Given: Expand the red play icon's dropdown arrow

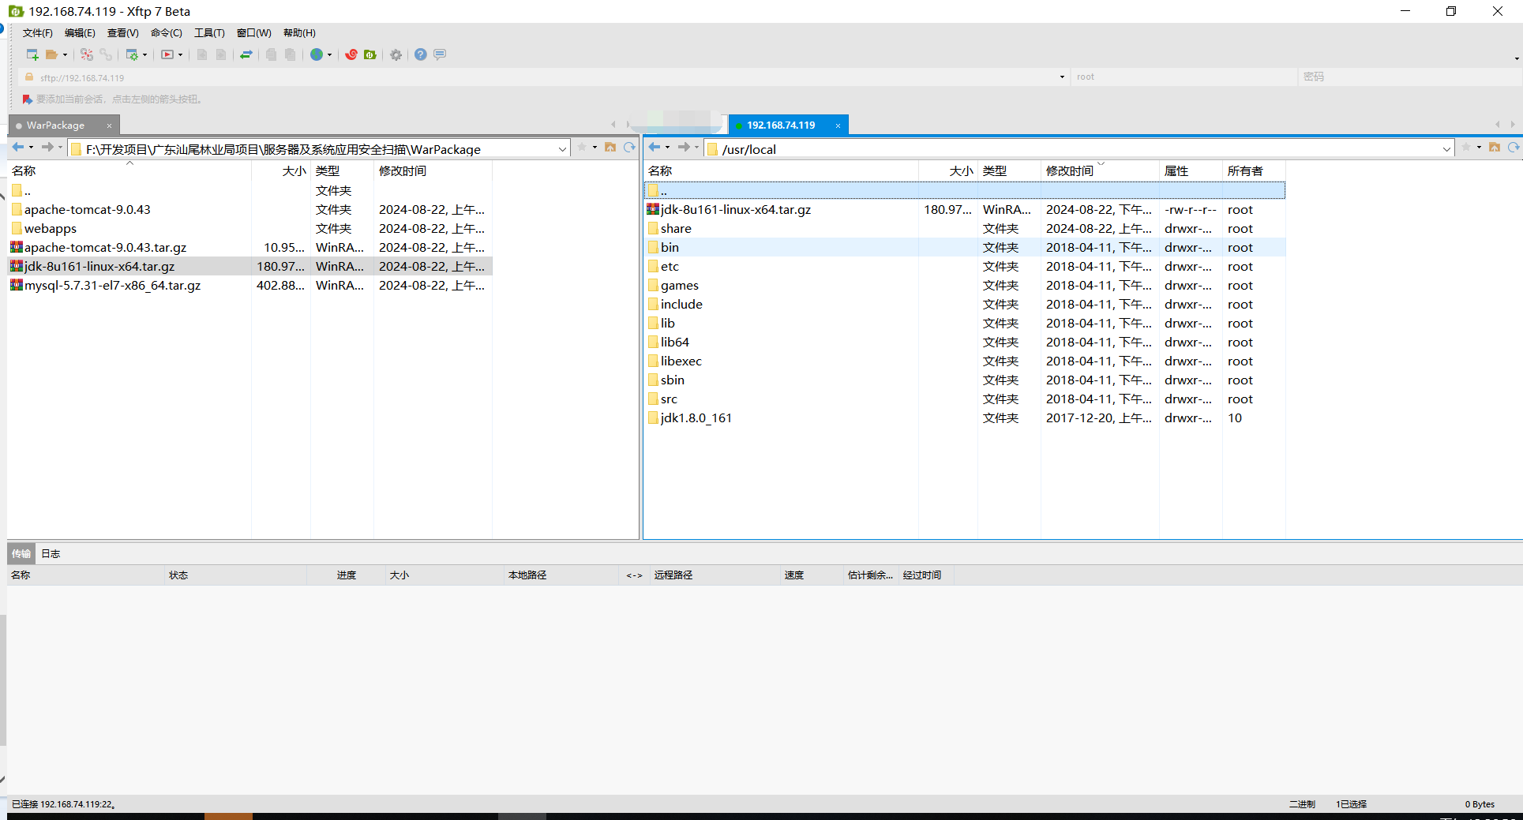Looking at the screenshot, I should coord(180,54).
